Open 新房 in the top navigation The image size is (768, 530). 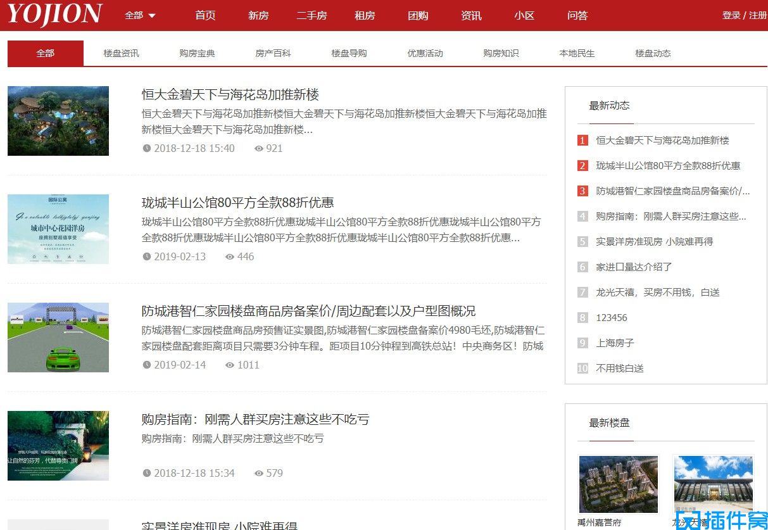click(258, 15)
